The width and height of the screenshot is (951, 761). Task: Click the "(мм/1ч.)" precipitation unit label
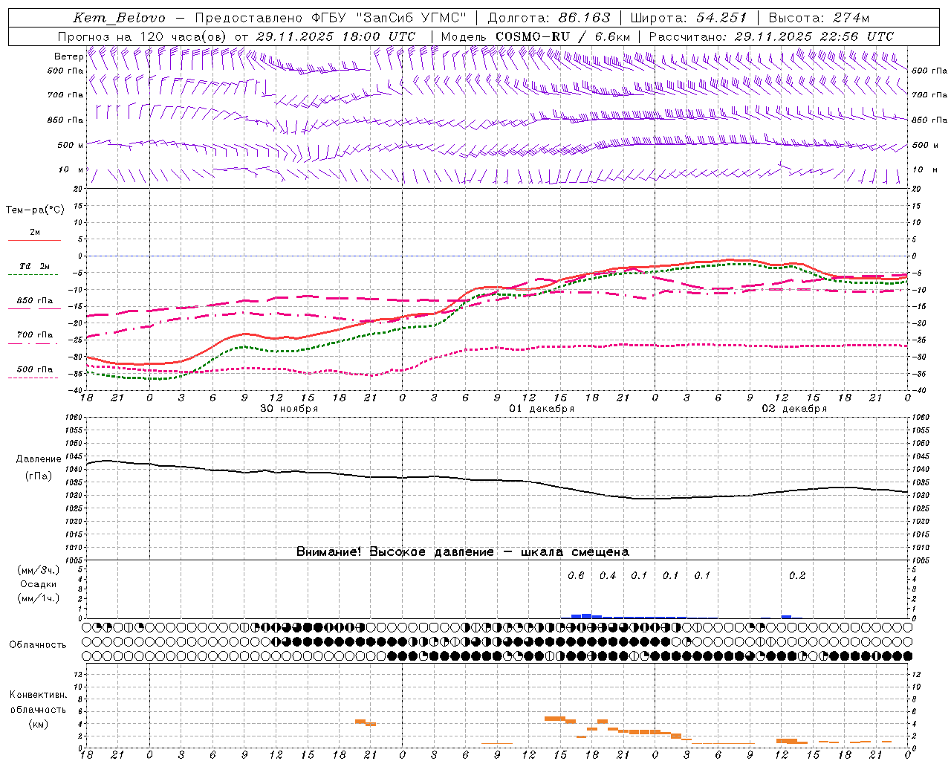(39, 598)
